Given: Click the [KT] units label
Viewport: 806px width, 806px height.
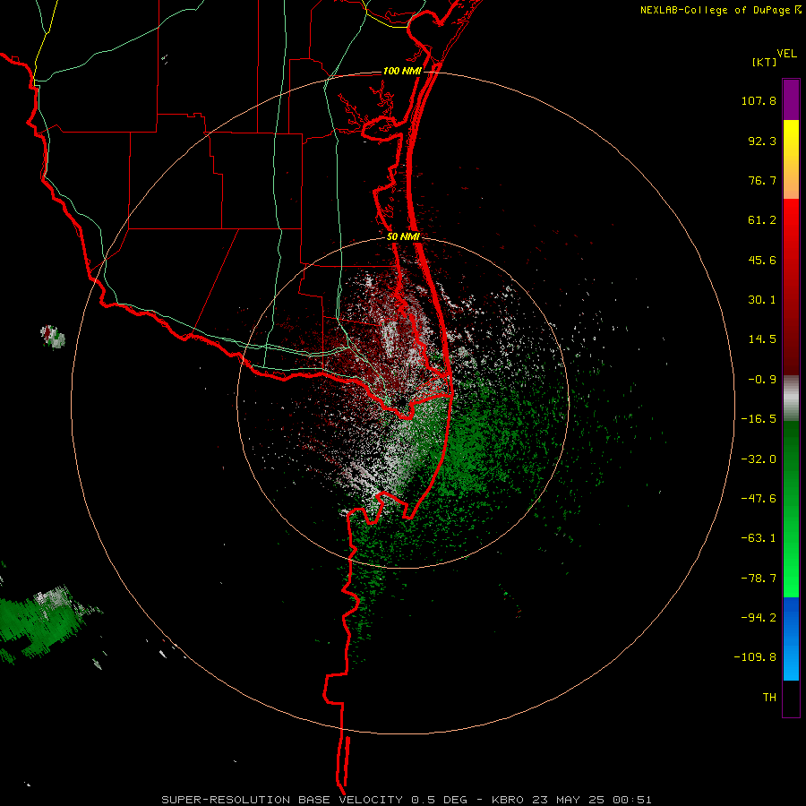Looking at the screenshot, I should point(765,62).
